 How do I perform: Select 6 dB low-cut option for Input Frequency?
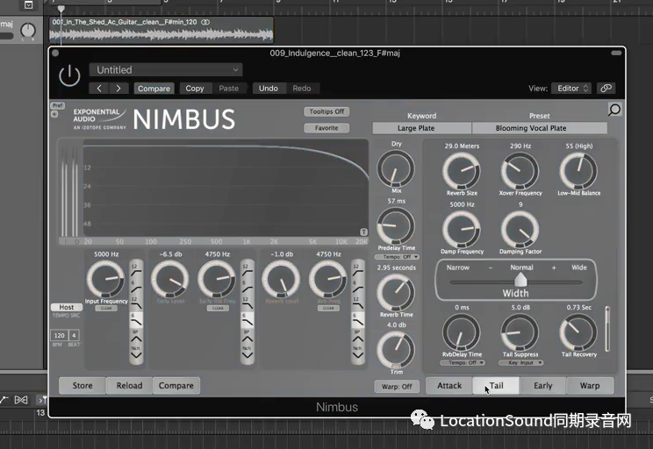coord(136,286)
